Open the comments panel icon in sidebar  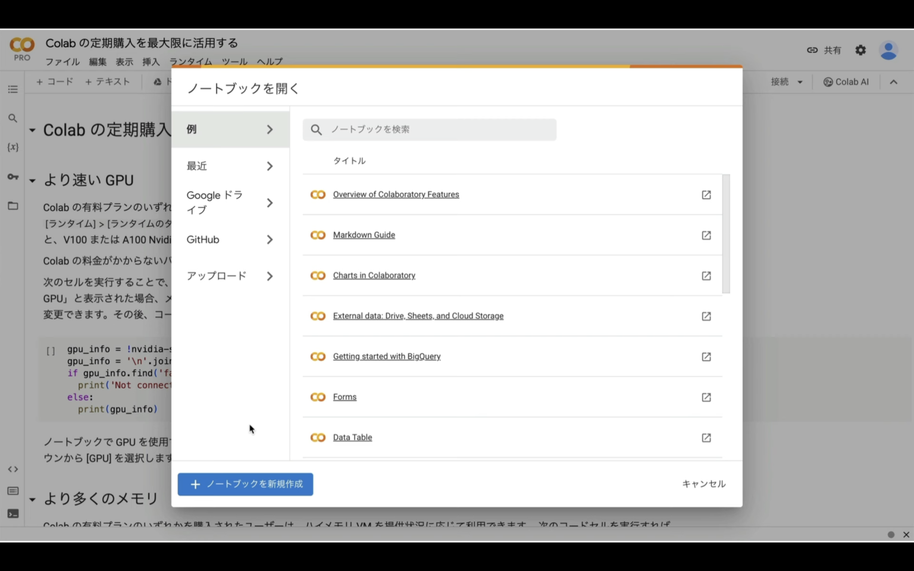pyautogui.click(x=12, y=490)
